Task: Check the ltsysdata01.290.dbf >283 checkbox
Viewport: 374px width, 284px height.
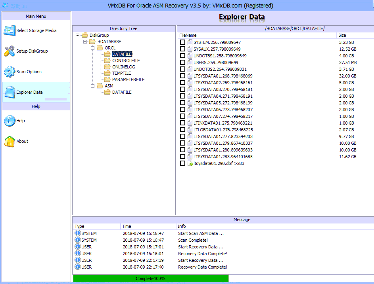Action: pyautogui.click(x=182, y=163)
